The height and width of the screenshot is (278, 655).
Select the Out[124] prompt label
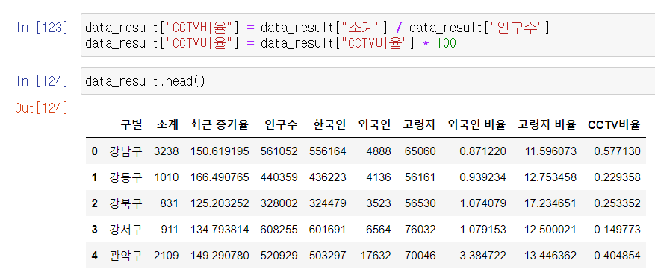(44, 108)
